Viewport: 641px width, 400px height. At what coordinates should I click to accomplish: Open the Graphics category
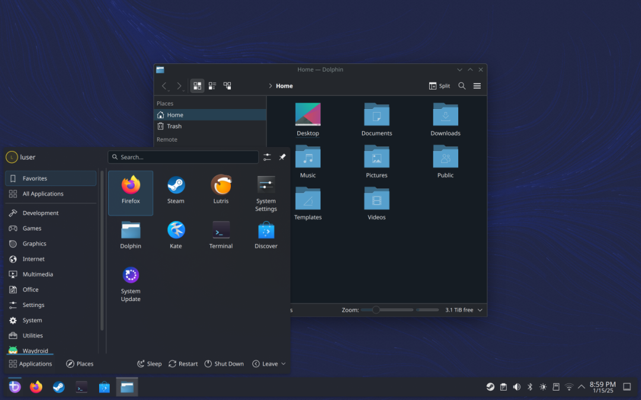coord(50,244)
